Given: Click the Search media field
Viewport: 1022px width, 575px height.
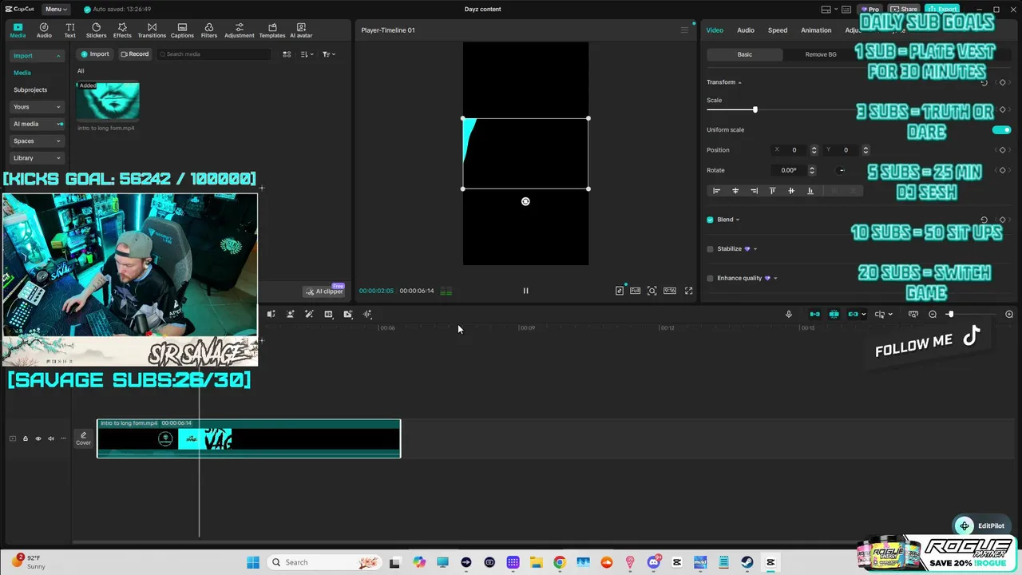Looking at the screenshot, I should click(x=214, y=54).
